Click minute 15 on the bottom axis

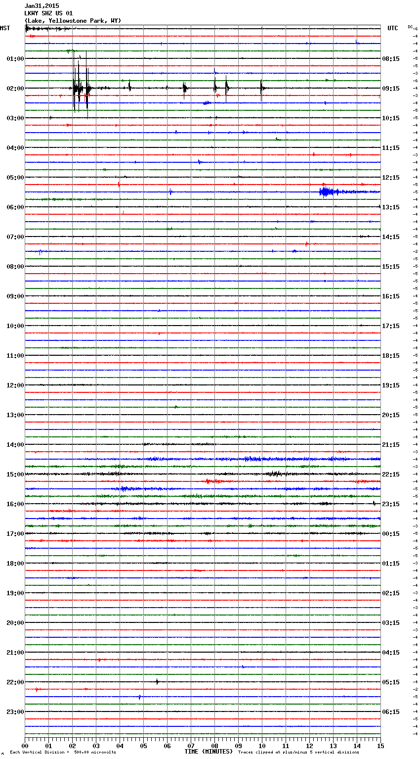tap(380, 746)
